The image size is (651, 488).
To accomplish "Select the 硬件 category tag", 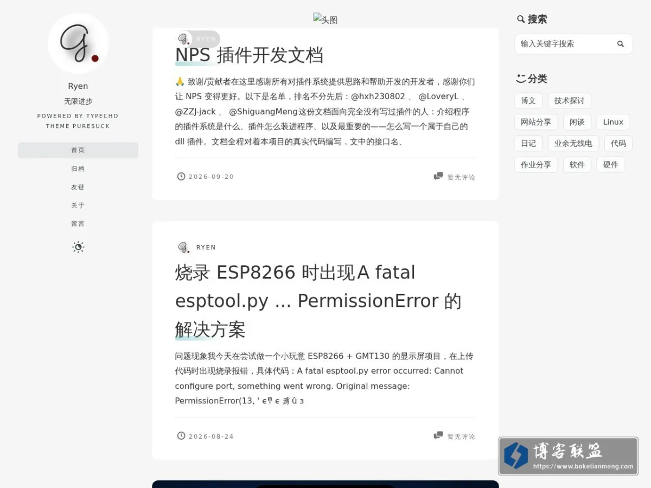I will (611, 165).
